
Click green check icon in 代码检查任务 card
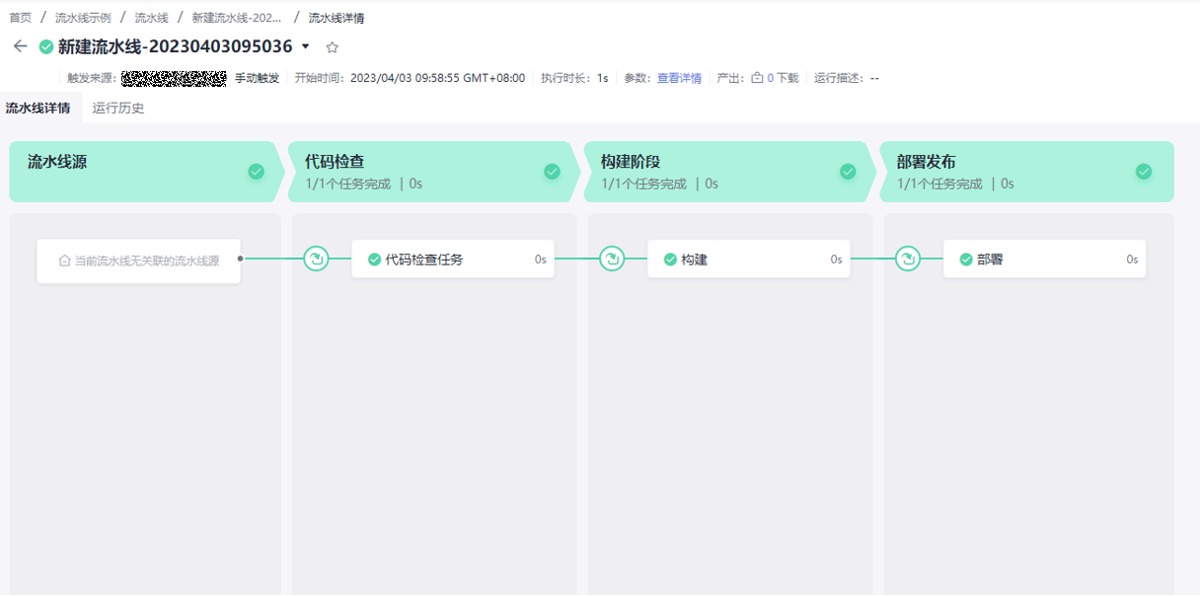[374, 260]
